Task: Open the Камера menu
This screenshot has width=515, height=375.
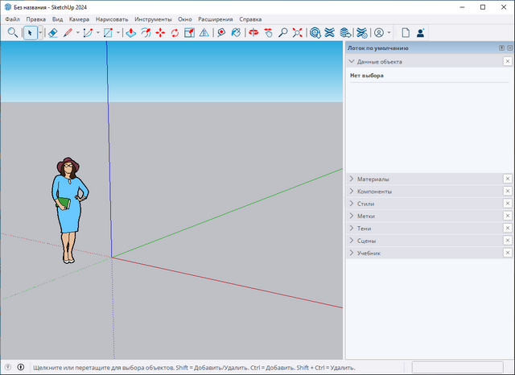Action: tap(79, 19)
